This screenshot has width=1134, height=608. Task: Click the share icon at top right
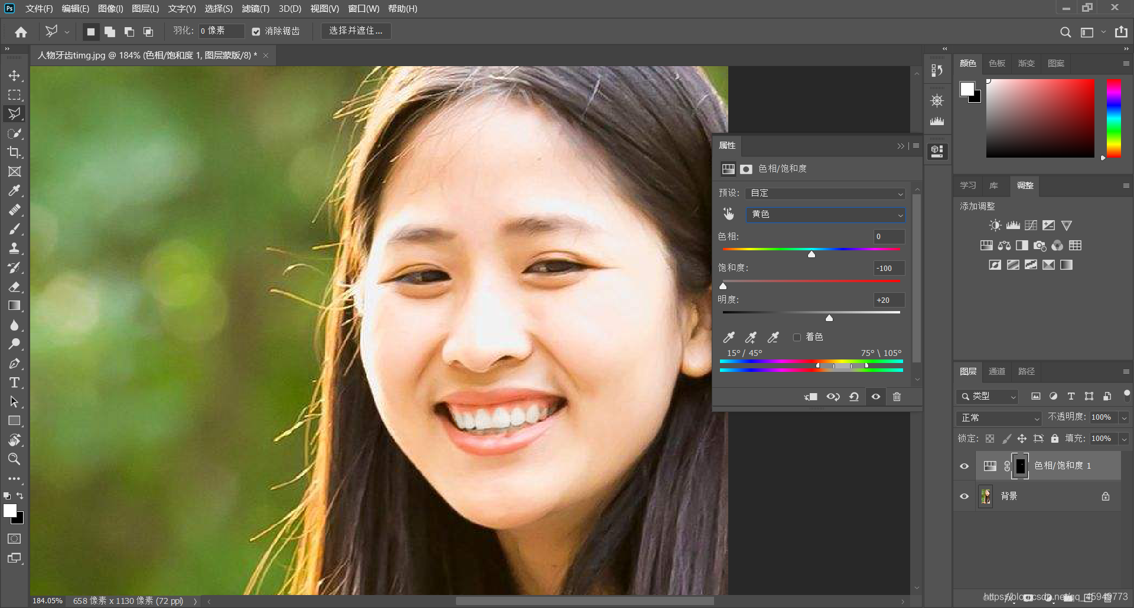click(1121, 32)
